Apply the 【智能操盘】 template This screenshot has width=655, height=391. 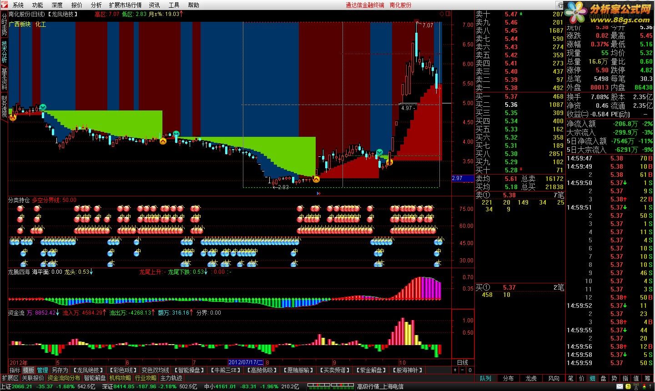tap(189, 371)
